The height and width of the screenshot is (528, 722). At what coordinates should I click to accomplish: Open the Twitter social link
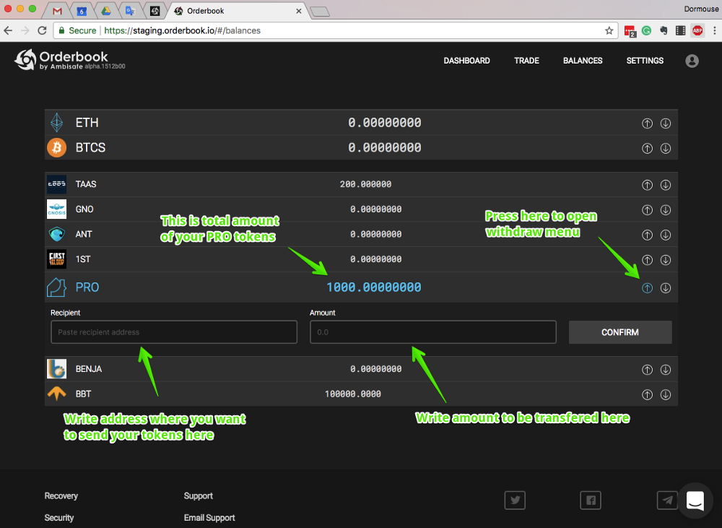pyautogui.click(x=515, y=501)
